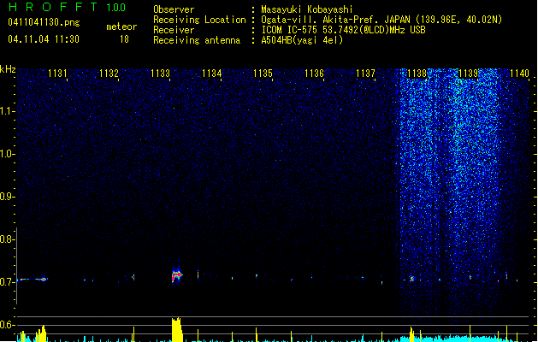Click the 1133 time axis marker
The height and width of the screenshot is (342, 538).
(160, 74)
